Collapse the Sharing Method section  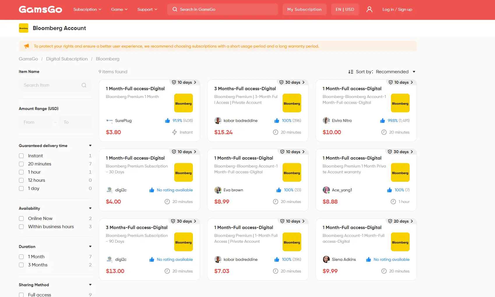90,285
